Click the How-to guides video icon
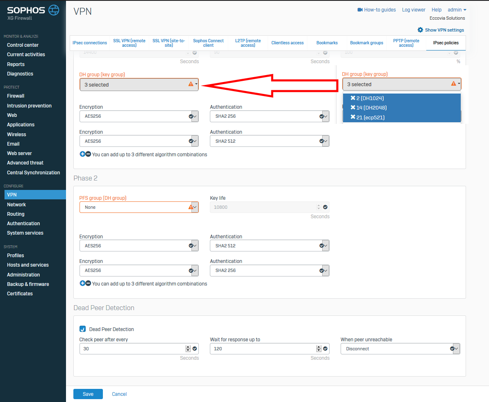Viewport: 489px width, 402px height. pos(360,10)
